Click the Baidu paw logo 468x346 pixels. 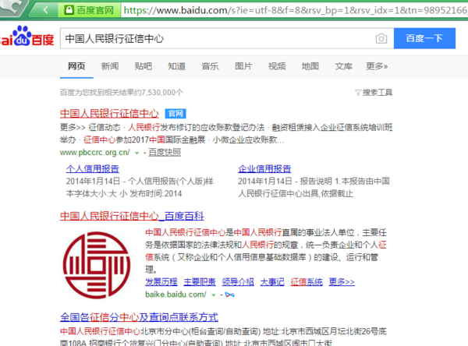click(22, 35)
